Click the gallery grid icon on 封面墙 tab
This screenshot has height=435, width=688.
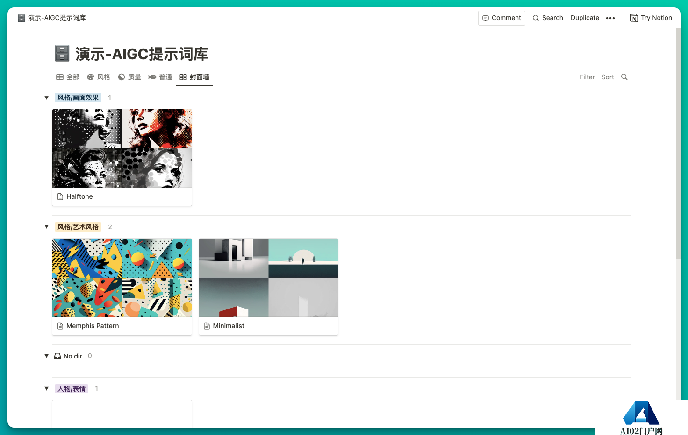pyautogui.click(x=183, y=77)
